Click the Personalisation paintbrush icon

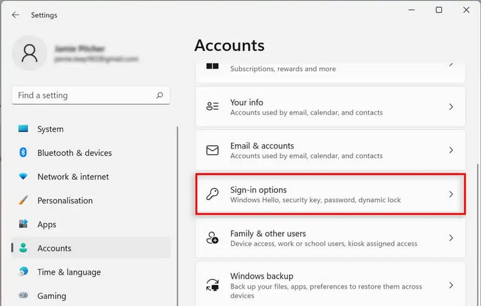tap(24, 200)
